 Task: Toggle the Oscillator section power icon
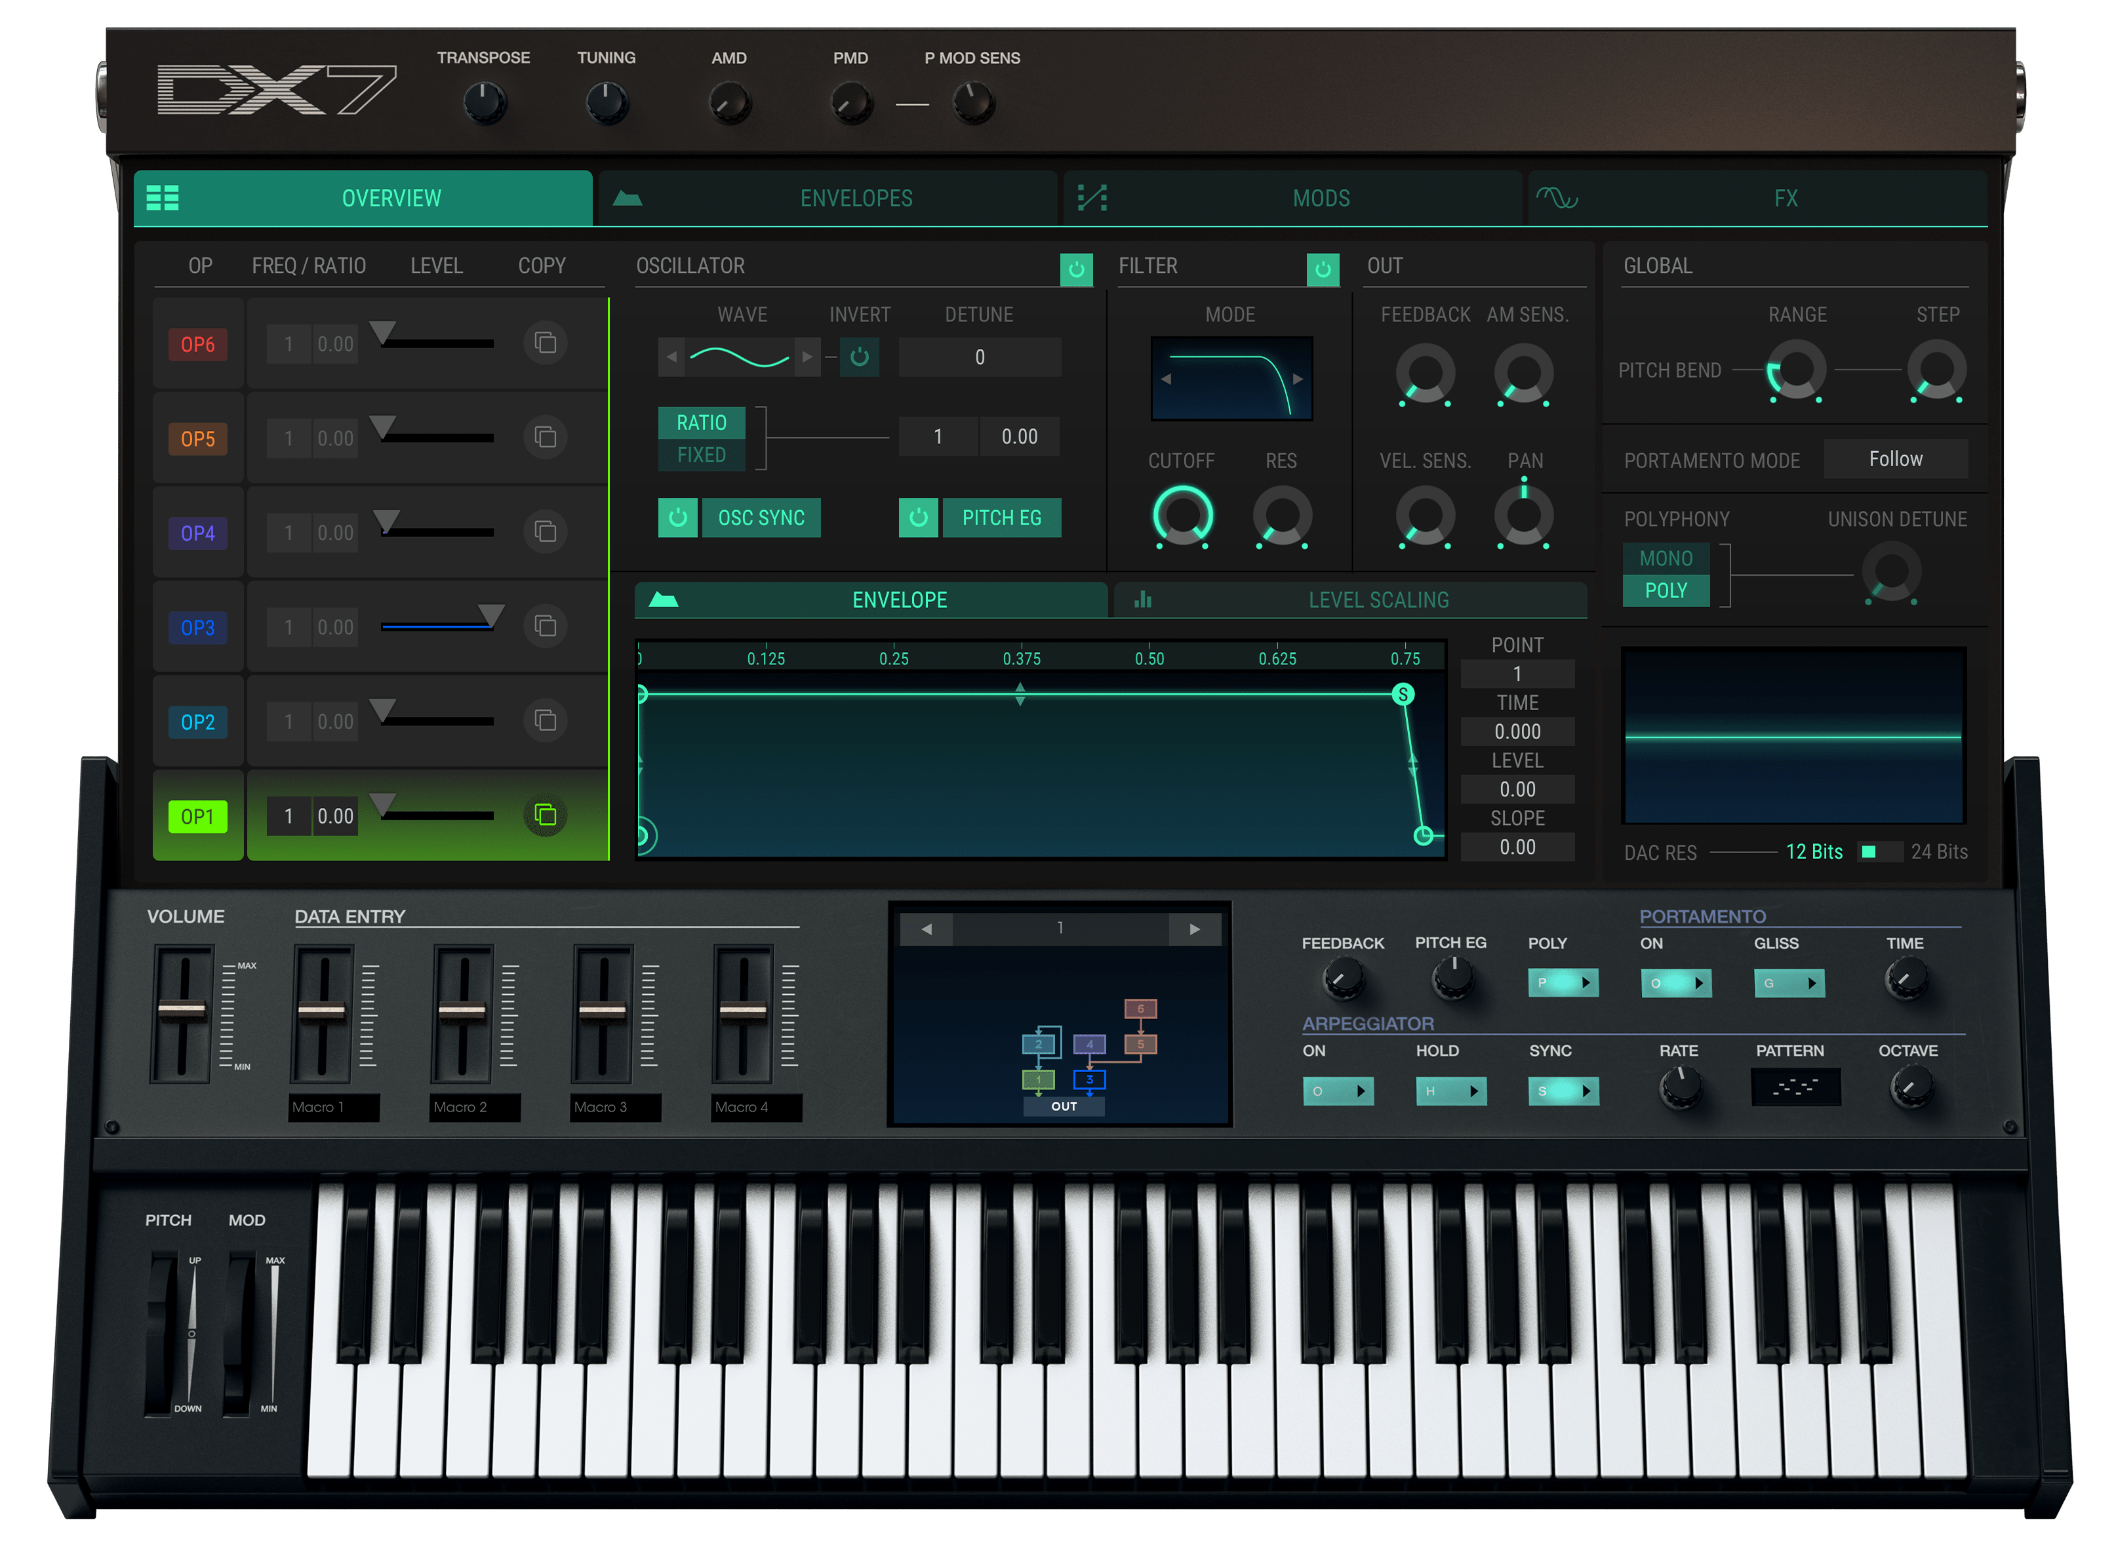pos(1077,270)
